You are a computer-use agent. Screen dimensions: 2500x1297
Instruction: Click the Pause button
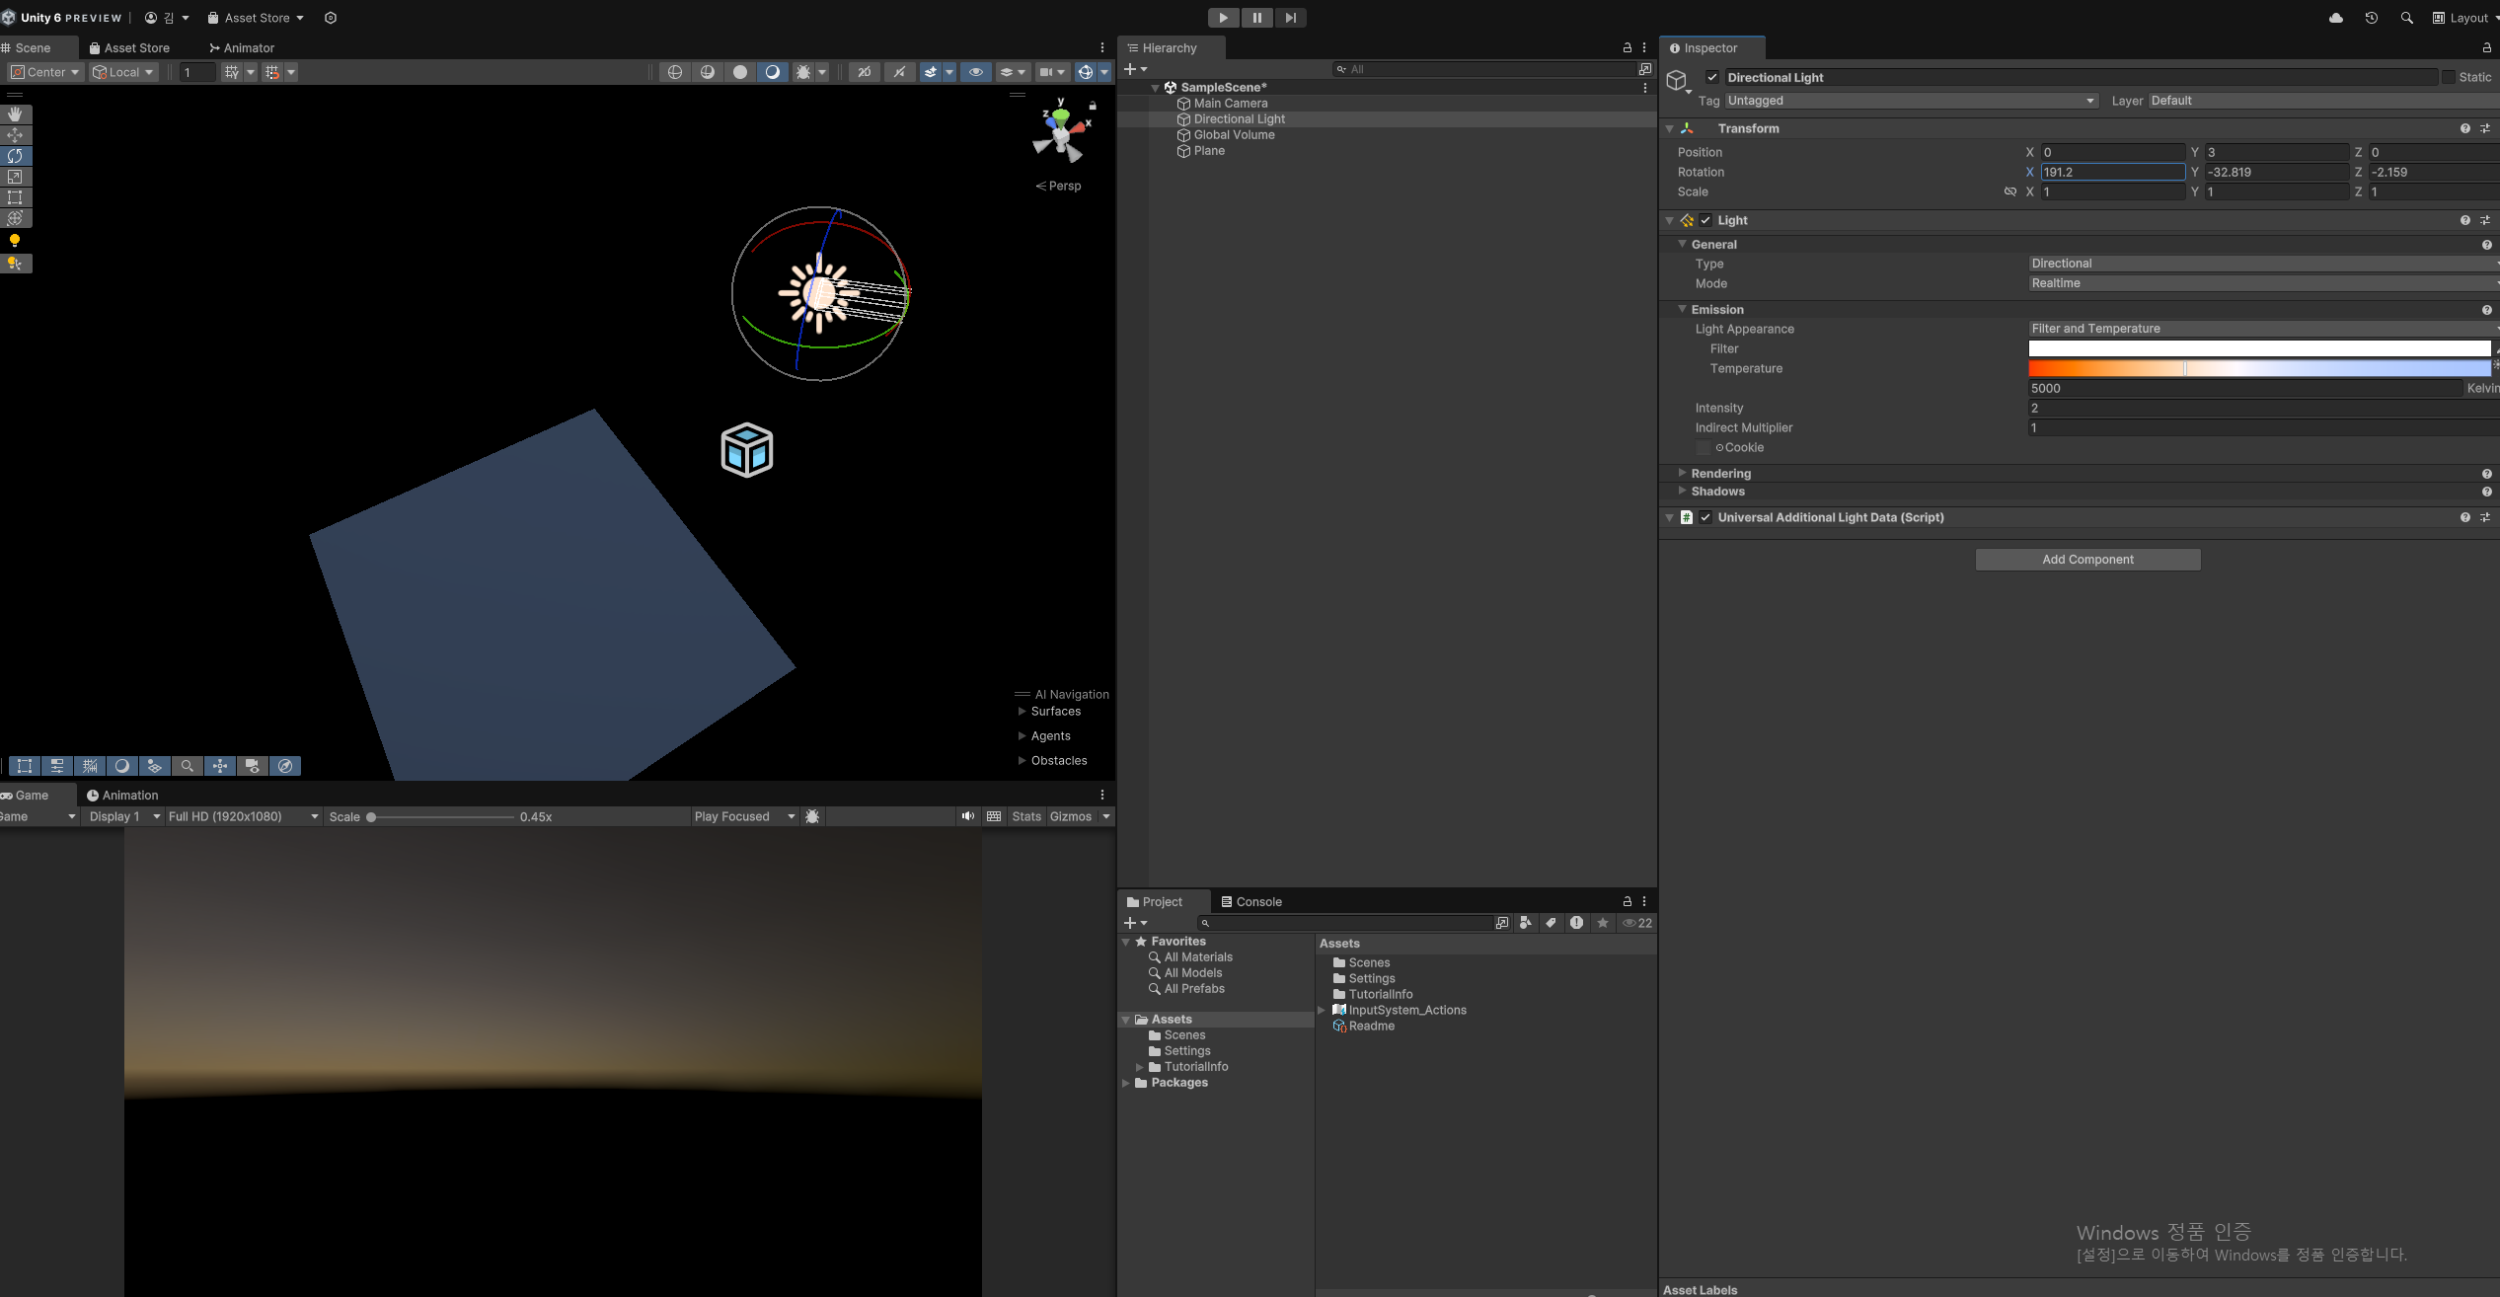(1256, 18)
